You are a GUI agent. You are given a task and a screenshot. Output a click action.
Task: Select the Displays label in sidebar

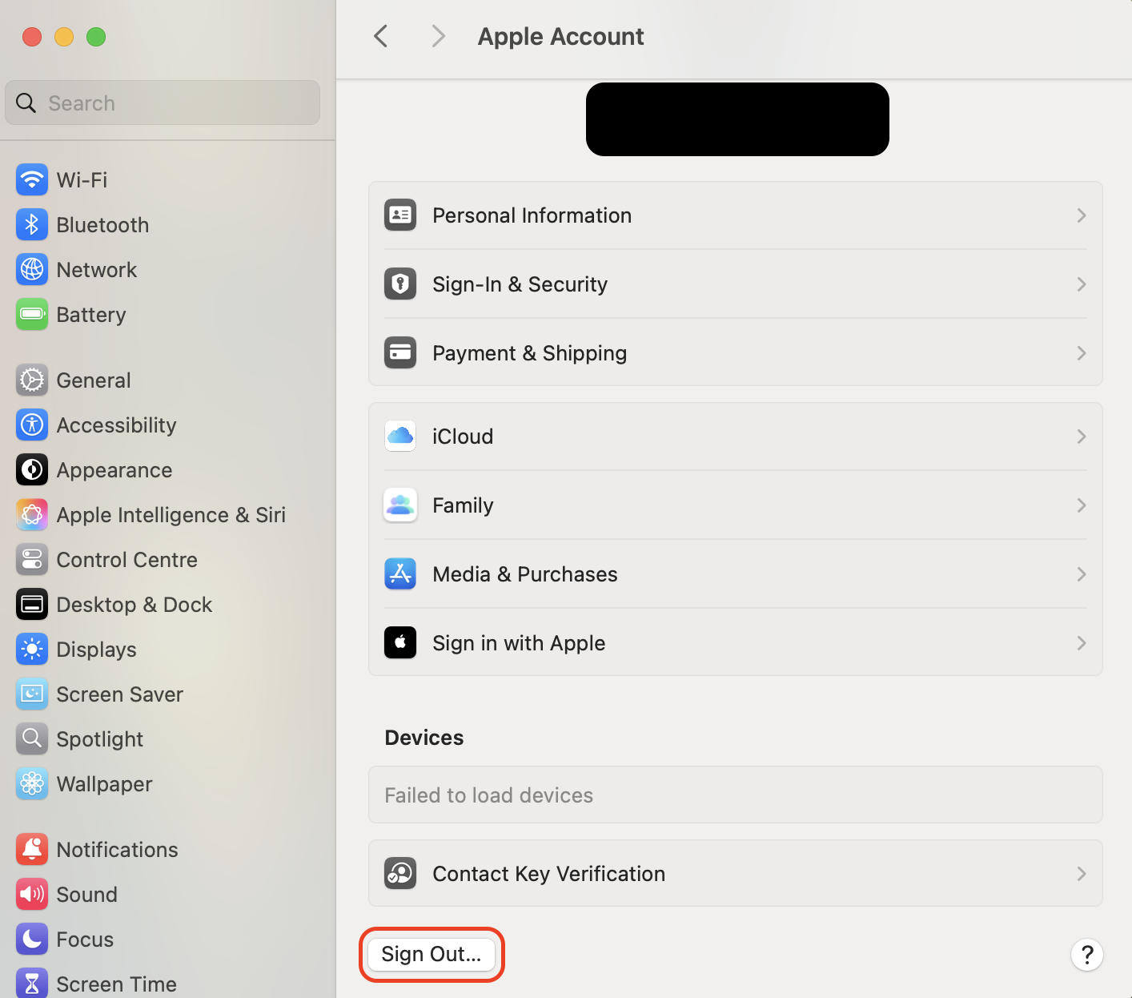point(96,650)
